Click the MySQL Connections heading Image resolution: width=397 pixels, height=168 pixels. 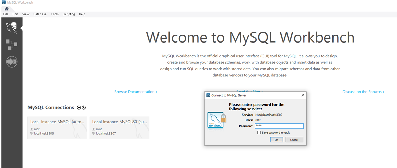(x=51, y=108)
